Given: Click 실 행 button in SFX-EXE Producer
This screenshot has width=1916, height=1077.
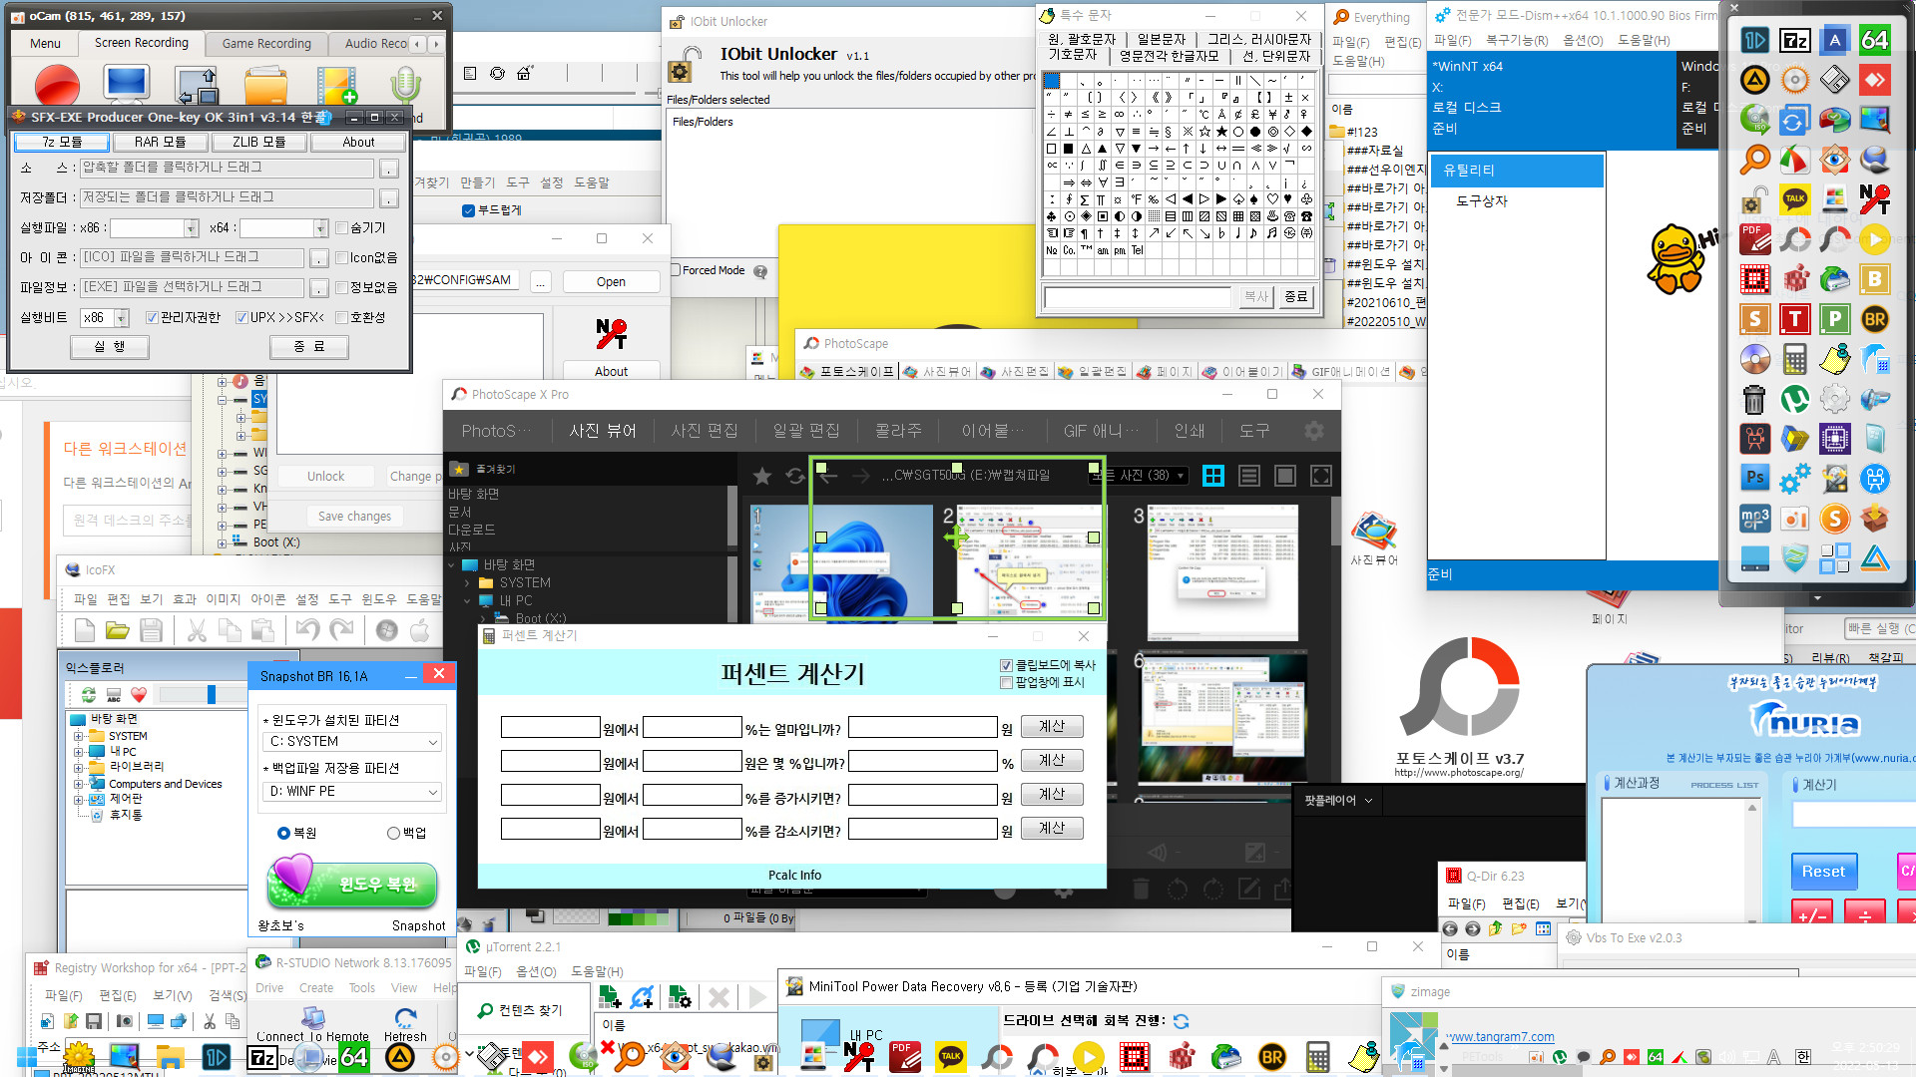Looking at the screenshot, I should click(110, 347).
